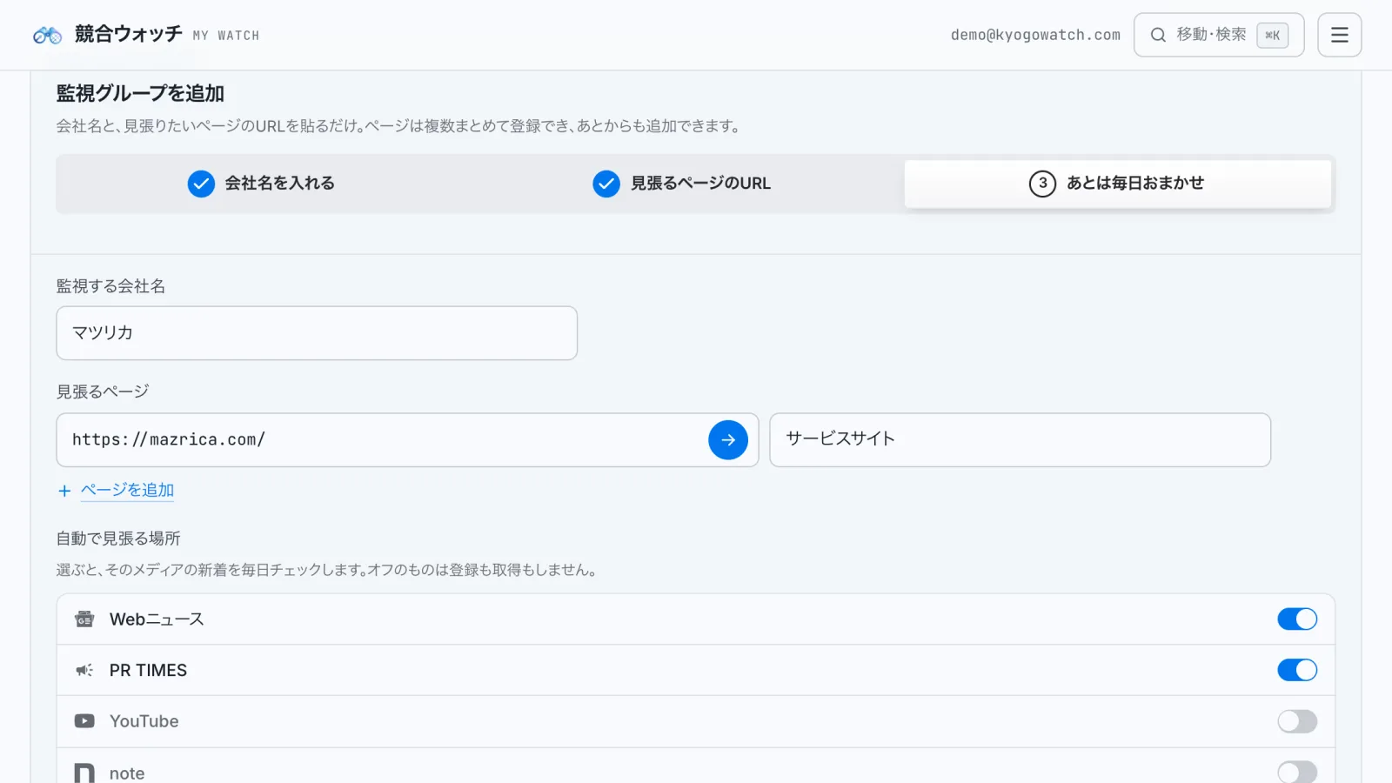Click the note logo icon

click(x=84, y=773)
